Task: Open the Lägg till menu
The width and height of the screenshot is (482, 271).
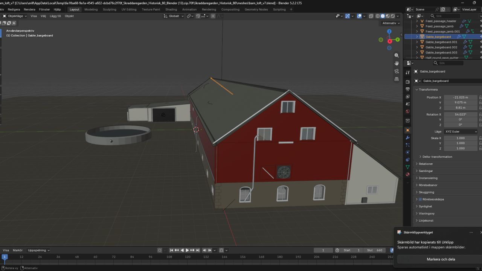Action: [x=55, y=16]
